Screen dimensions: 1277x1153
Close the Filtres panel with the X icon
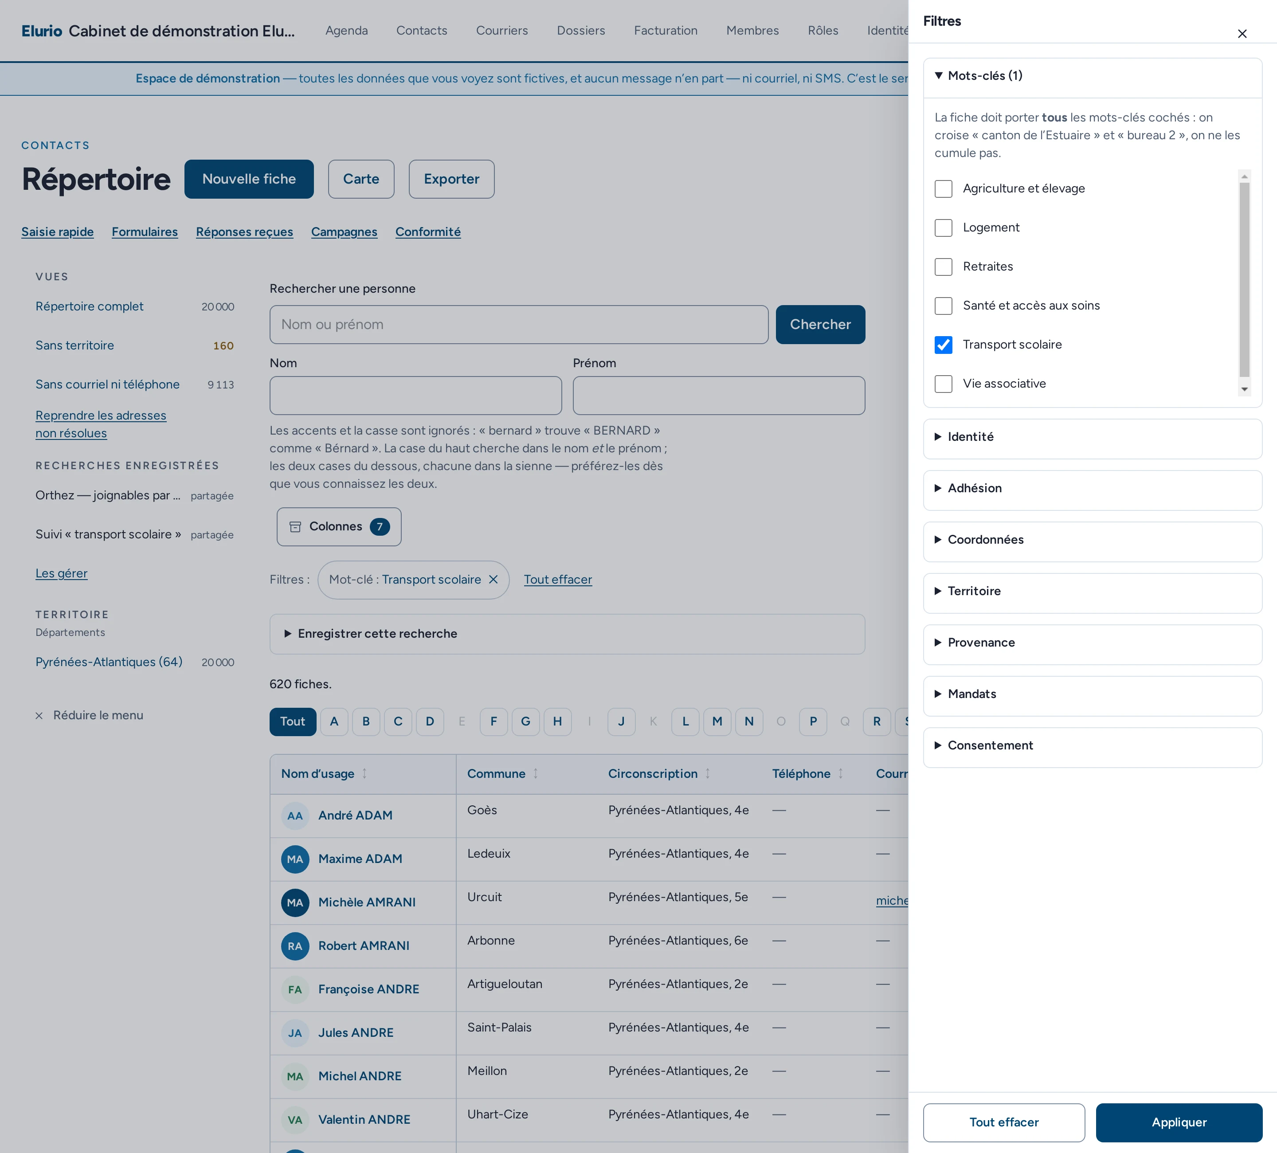coord(1242,34)
